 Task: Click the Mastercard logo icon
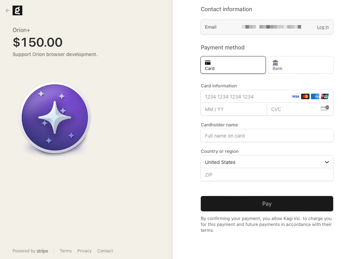click(x=305, y=96)
